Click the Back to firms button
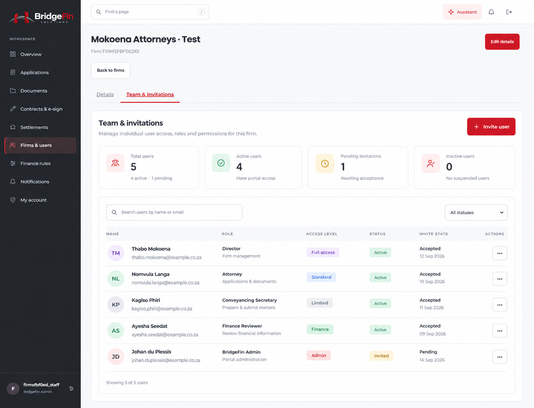Viewport: 534px width, 408px height. coord(111,70)
